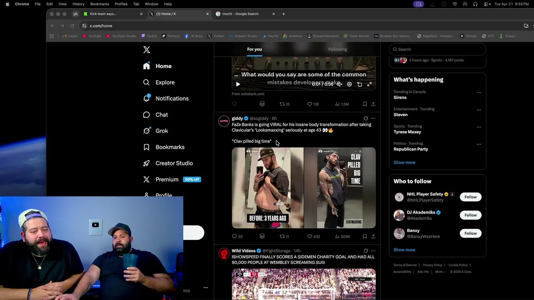This screenshot has width=534, height=300.
Task: Mute the substack video
Action: 340,84
